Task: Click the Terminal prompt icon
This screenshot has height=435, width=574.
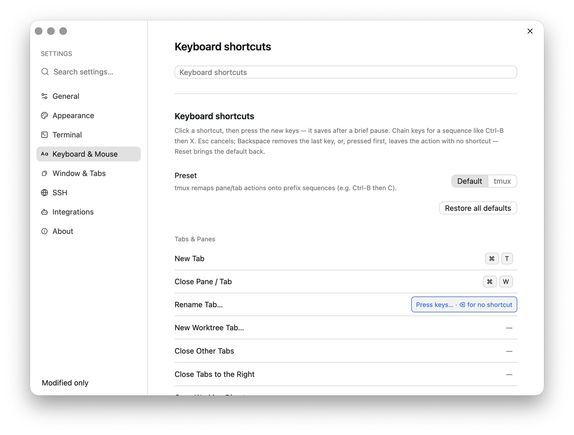Action: (44, 135)
